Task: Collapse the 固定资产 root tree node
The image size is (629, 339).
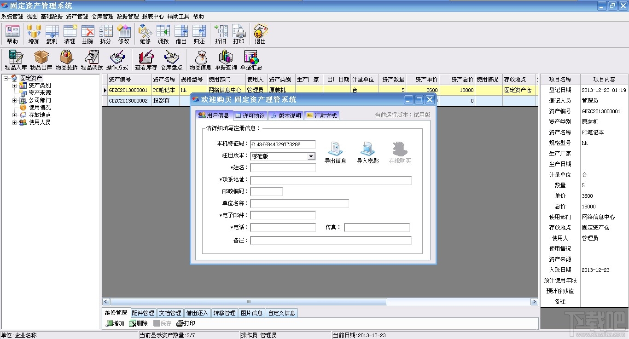Action: (x=6, y=78)
